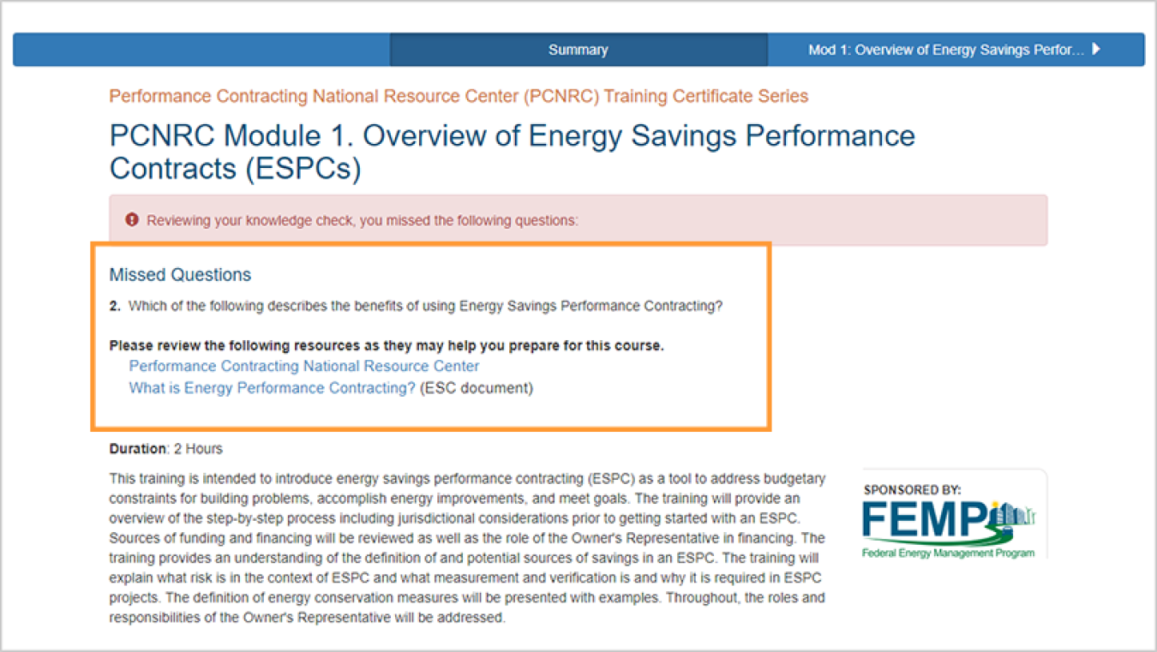Click the bold 'Please review the following resources' text

pos(386,346)
